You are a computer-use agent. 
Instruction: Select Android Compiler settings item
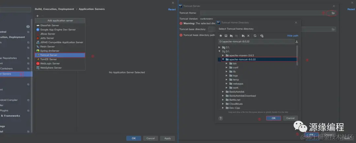pyautogui.click(x=9, y=100)
